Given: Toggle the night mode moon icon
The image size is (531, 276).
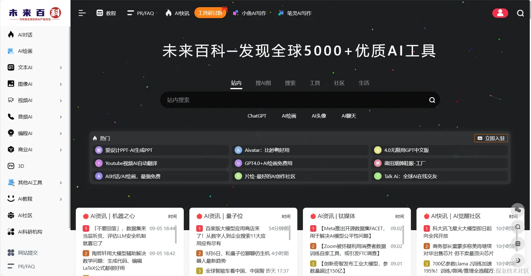Looking at the screenshot, I should (x=518, y=260).
